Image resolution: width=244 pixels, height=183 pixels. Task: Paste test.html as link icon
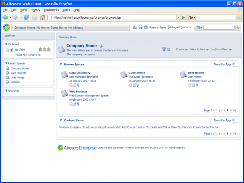click(x=49, y=49)
